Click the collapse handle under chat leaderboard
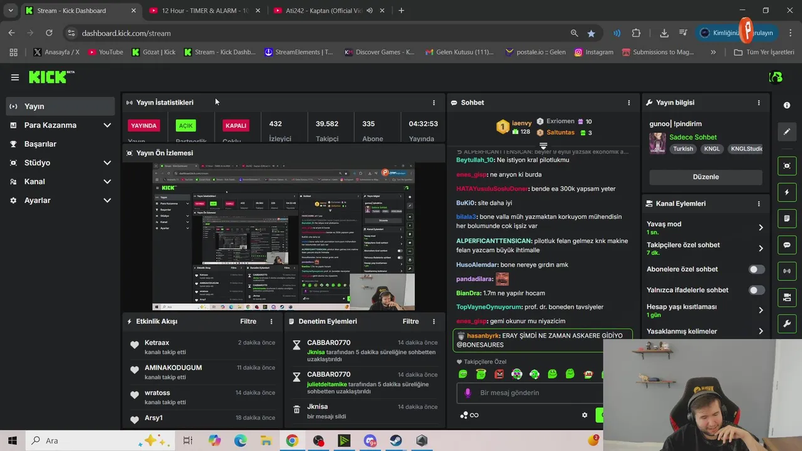802x451 pixels. tap(543, 145)
